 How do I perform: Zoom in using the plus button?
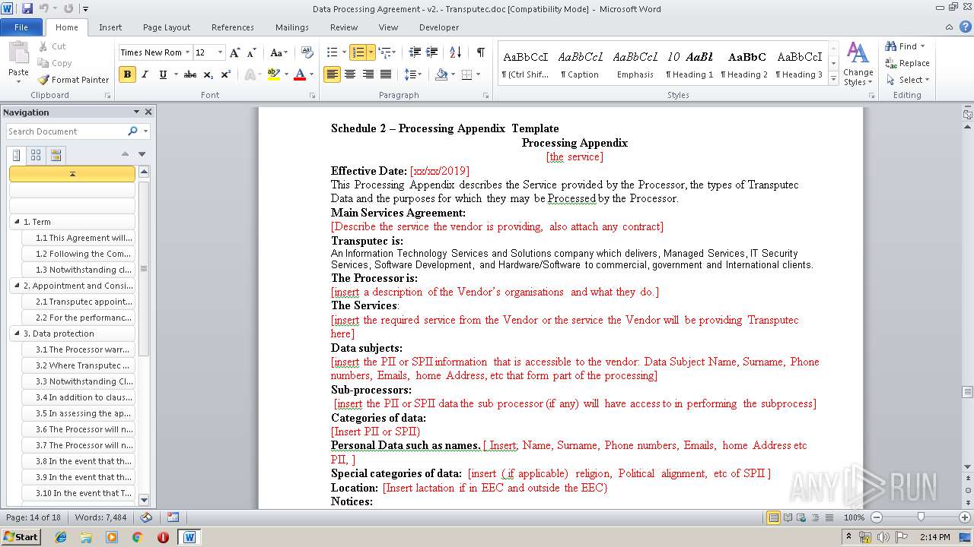(x=965, y=517)
